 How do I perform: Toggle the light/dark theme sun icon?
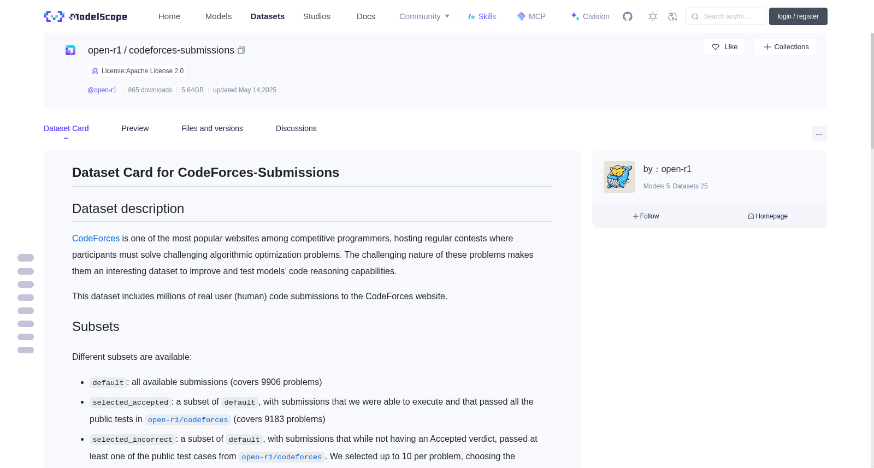[x=653, y=16]
